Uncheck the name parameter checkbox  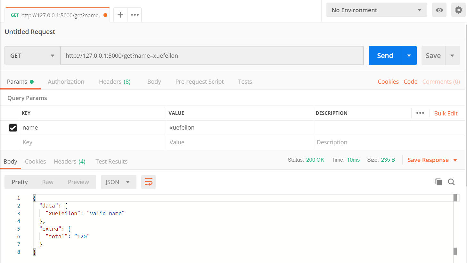tap(13, 128)
